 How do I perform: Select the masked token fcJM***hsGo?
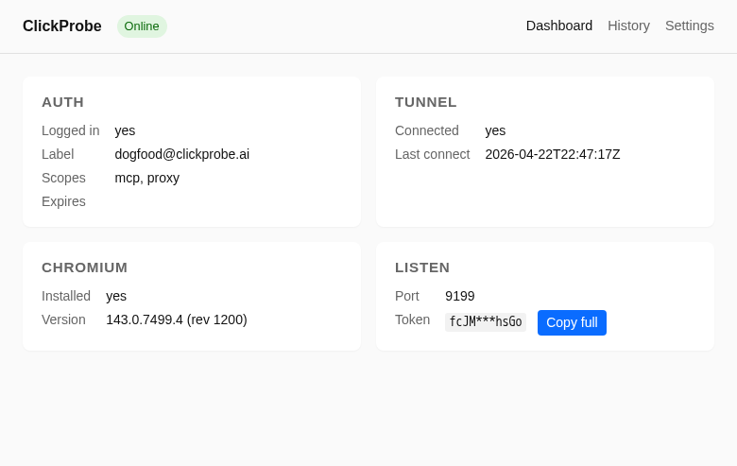(x=485, y=322)
